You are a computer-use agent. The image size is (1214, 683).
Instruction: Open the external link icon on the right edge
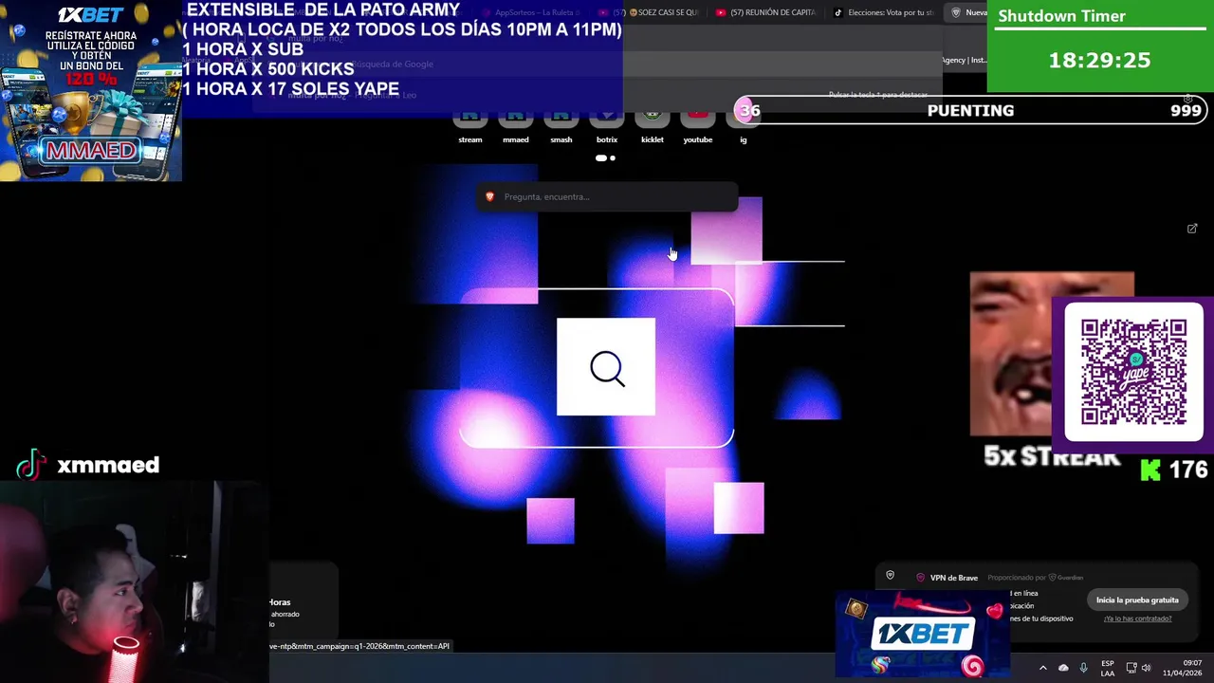coord(1192,229)
